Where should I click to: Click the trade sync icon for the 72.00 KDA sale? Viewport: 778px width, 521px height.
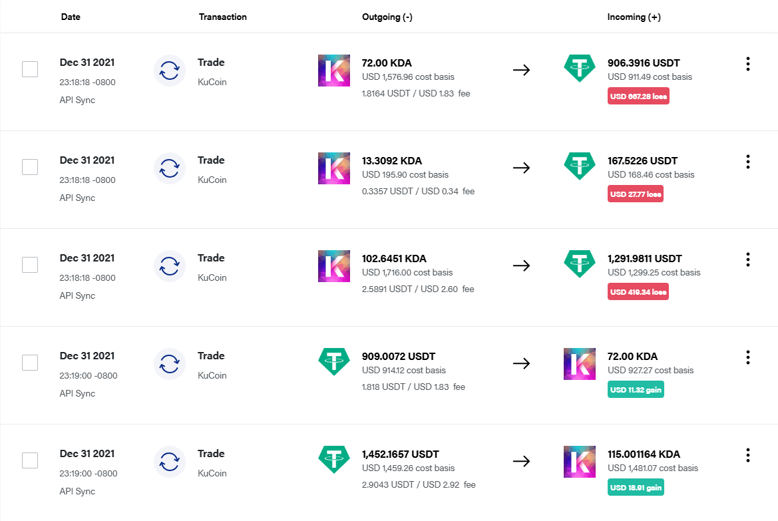[170, 71]
